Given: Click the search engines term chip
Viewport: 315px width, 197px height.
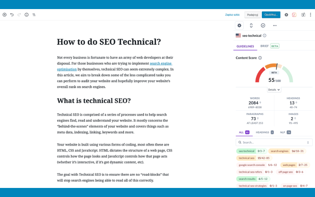Looking at the screenshot, I should [x=287, y=151].
